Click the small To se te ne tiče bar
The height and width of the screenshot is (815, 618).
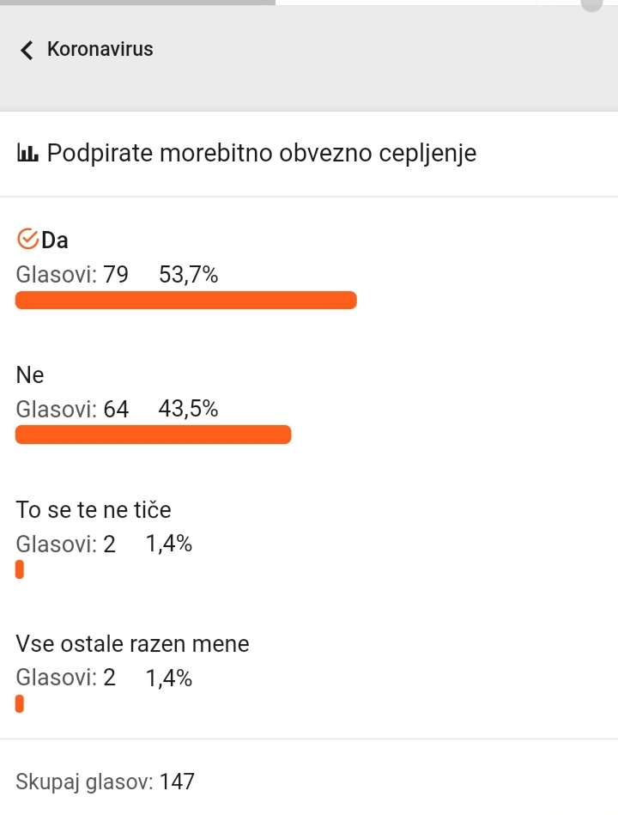[x=20, y=569]
